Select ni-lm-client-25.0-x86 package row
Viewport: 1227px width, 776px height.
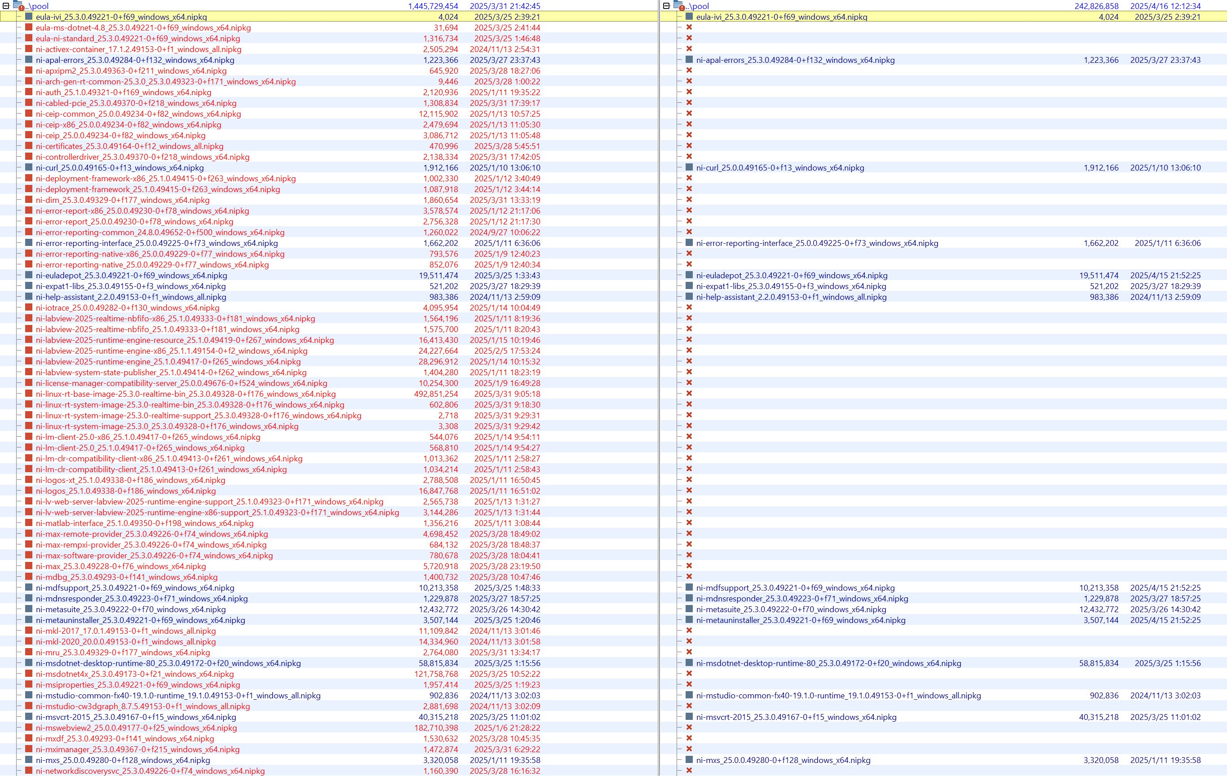[148, 437]
